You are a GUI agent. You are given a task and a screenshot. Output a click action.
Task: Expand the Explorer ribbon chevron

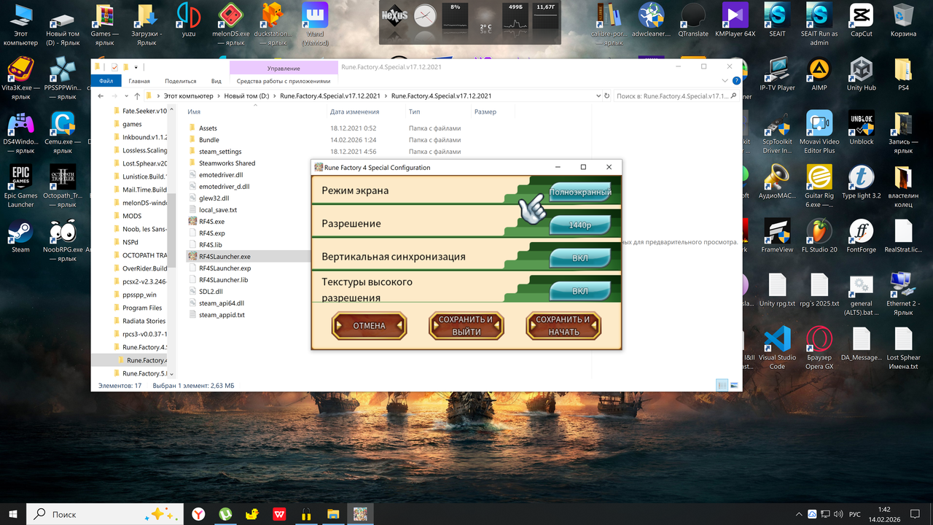click(725, 81)
